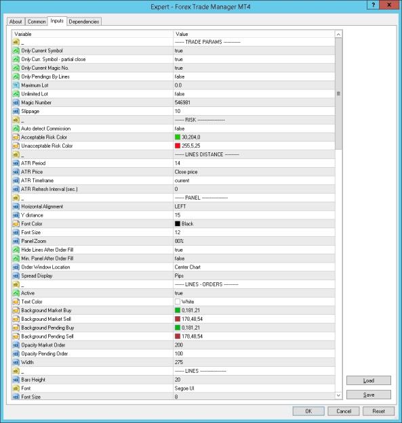
Task: Click the icon next to ATR Period
Action: click(x=16, y=163)
